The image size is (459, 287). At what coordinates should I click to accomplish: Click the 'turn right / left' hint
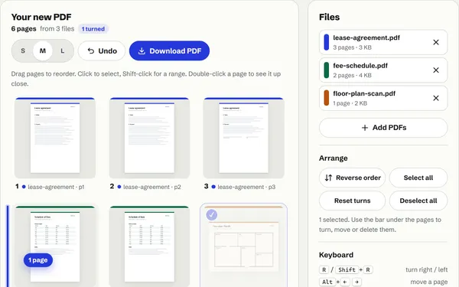427,269
